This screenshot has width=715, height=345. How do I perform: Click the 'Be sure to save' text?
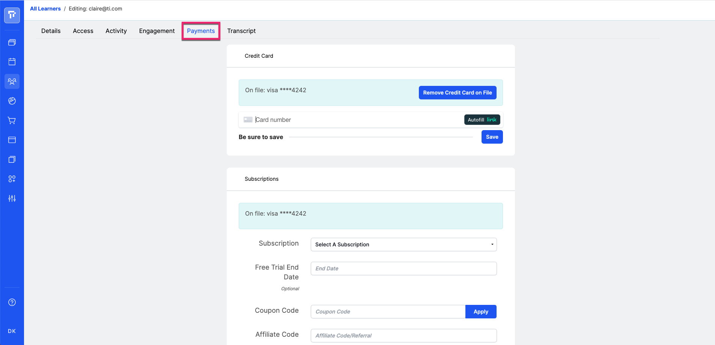coord(261,137)
